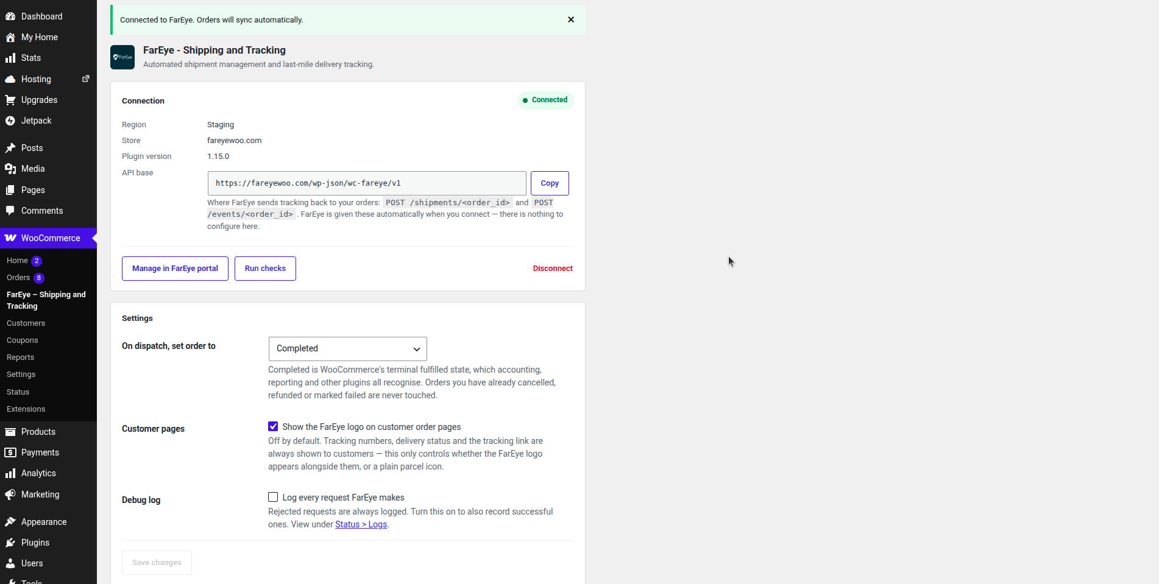The width and height of the screenshot is (1159, 584).
Task: Dismiss the Connected to FarEye notice
Action: [x=571, y=19]
